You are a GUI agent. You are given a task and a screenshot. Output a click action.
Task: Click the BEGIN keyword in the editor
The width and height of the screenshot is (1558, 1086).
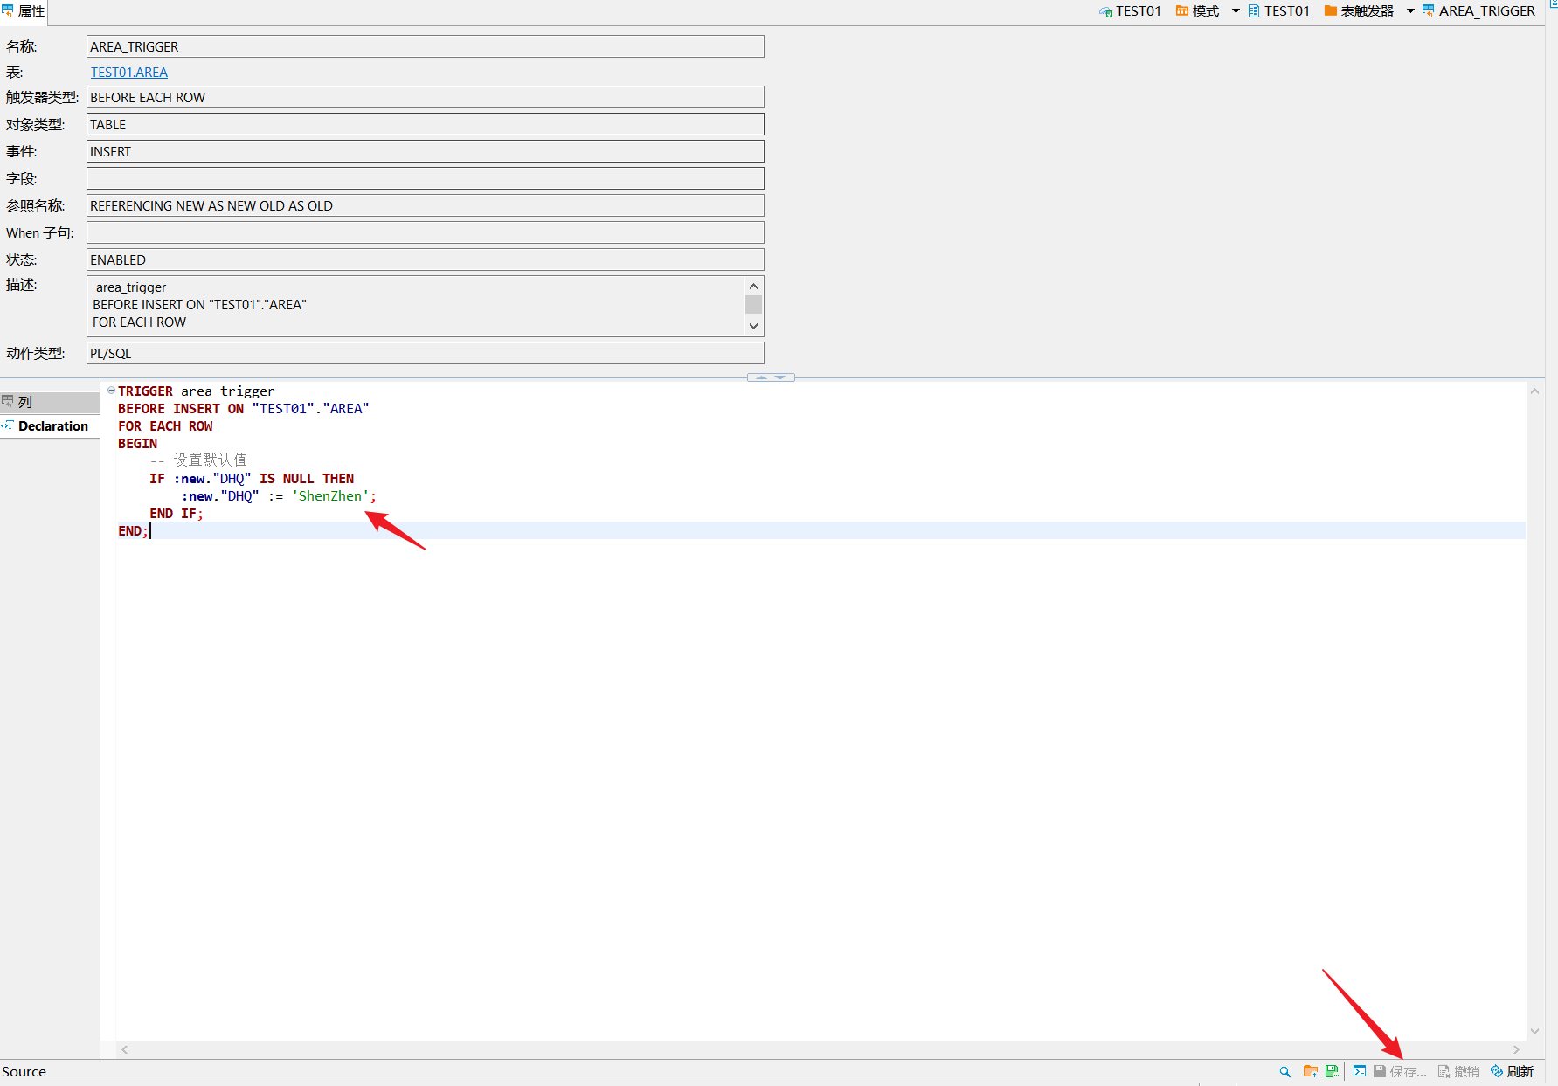point(138,444)
